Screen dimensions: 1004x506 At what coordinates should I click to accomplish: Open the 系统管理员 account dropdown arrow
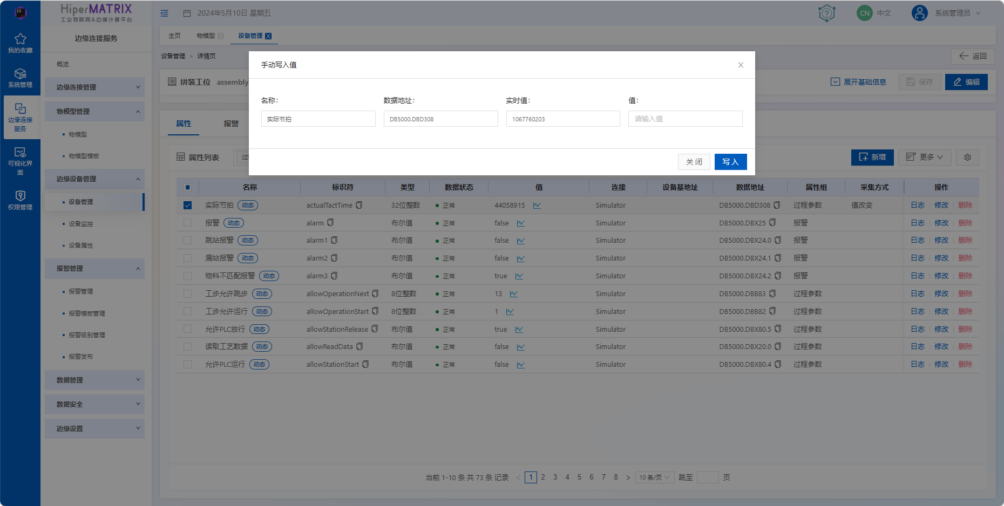[978, 13]
